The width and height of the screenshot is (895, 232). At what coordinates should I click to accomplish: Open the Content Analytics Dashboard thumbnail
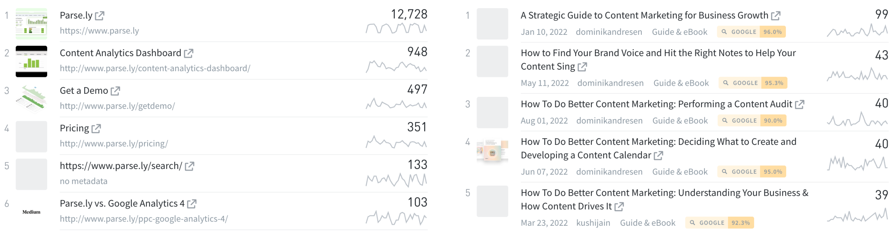coord(31,61)
